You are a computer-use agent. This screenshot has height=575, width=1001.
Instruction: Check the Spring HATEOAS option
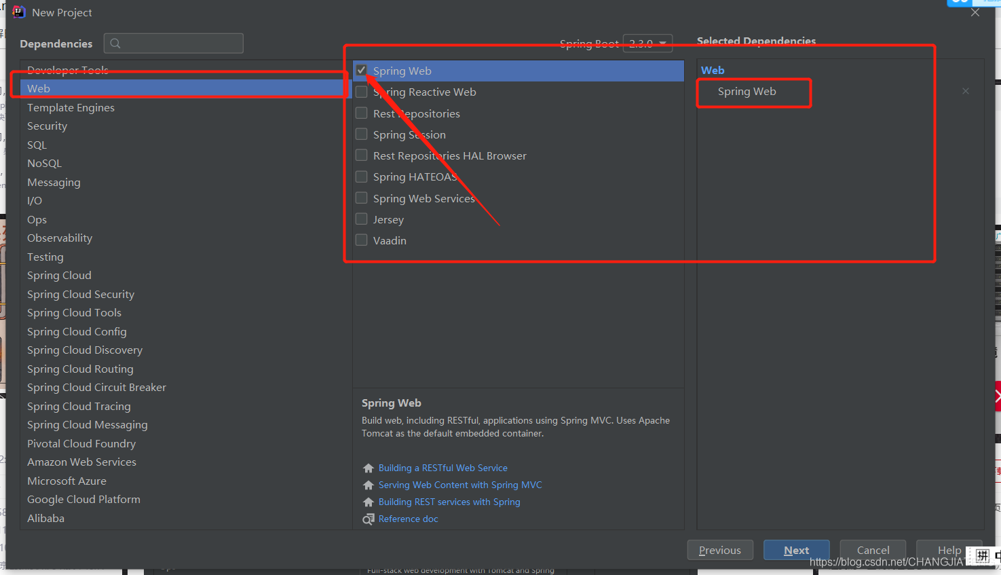pyautogui.click(x=362, y=177)
